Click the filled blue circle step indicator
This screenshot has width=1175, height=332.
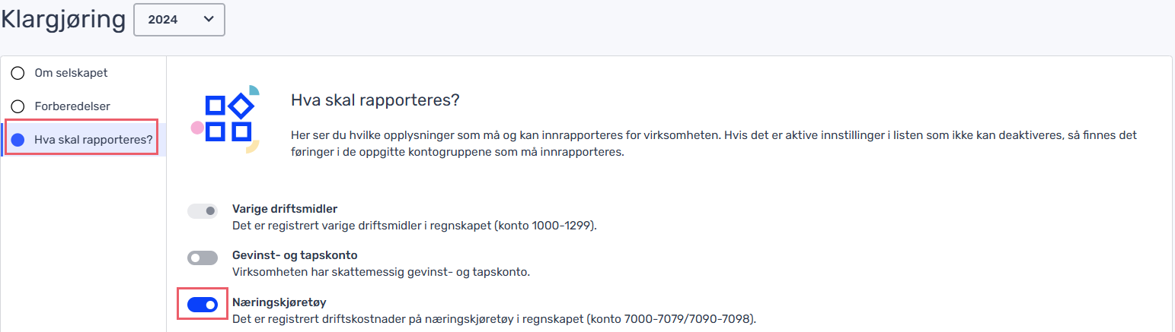tap(18, 140)
